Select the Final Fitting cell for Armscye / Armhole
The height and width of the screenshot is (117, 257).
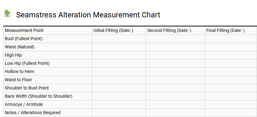[x=231, y=104]
